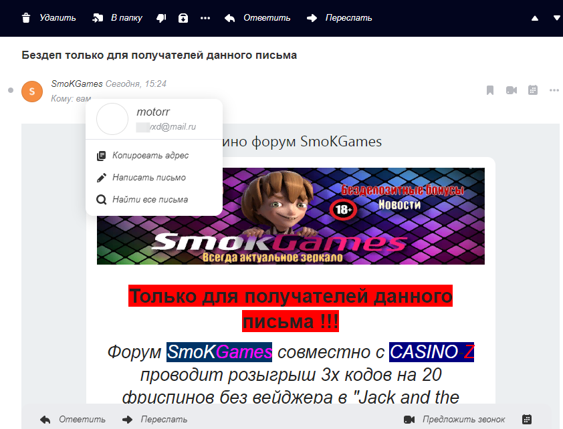
Task: Click the move-to-folder icon
Action: 98,18
